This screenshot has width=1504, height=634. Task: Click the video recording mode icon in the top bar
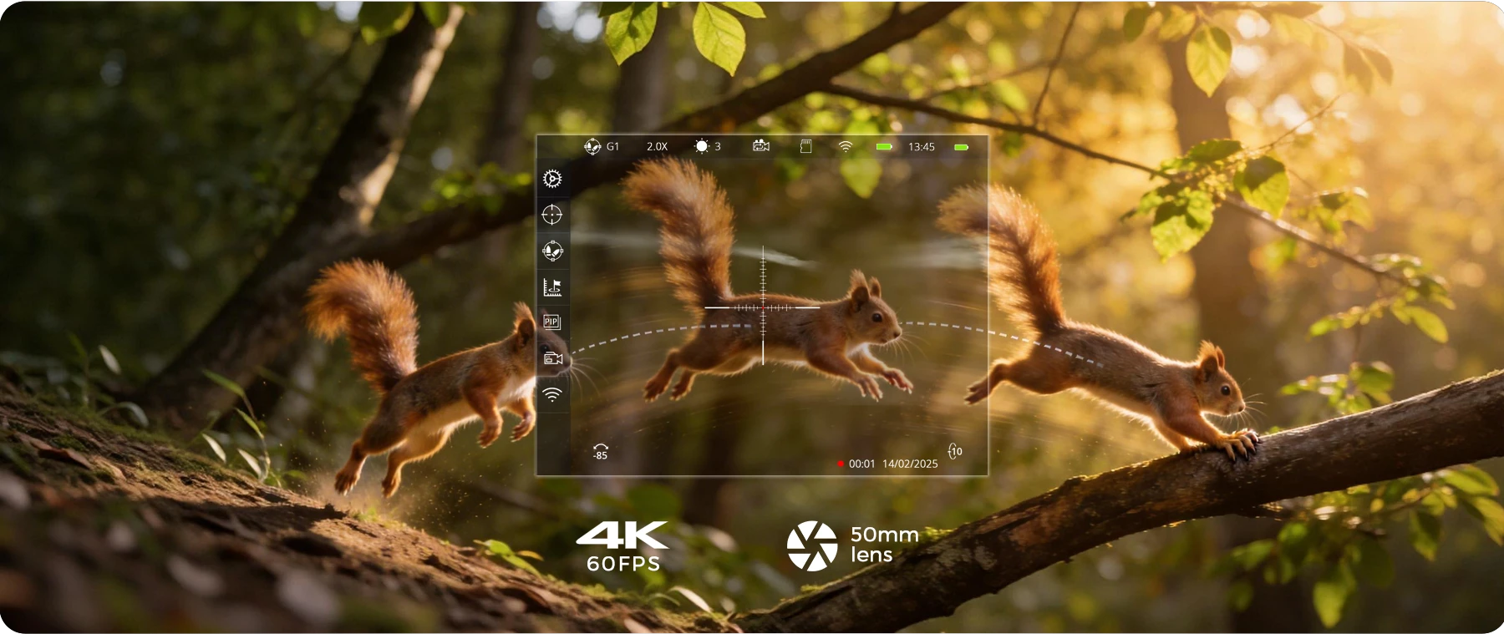coord(760,146)
